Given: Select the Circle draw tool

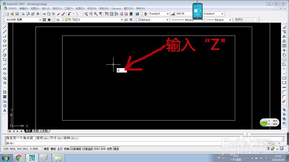Looking at the screenshot, I should pyautogui.click(x=5, y=55).
